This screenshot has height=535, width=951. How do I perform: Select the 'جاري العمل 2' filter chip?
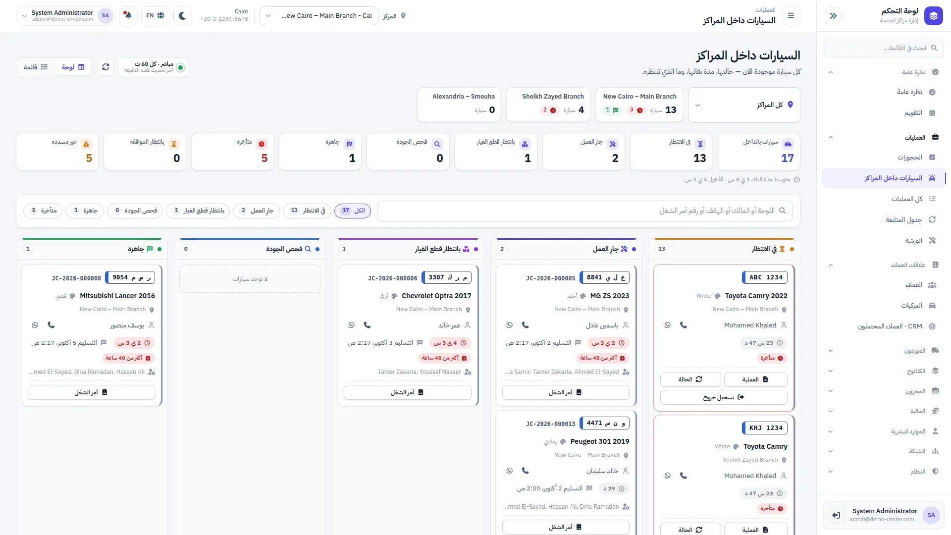[257, 211]
